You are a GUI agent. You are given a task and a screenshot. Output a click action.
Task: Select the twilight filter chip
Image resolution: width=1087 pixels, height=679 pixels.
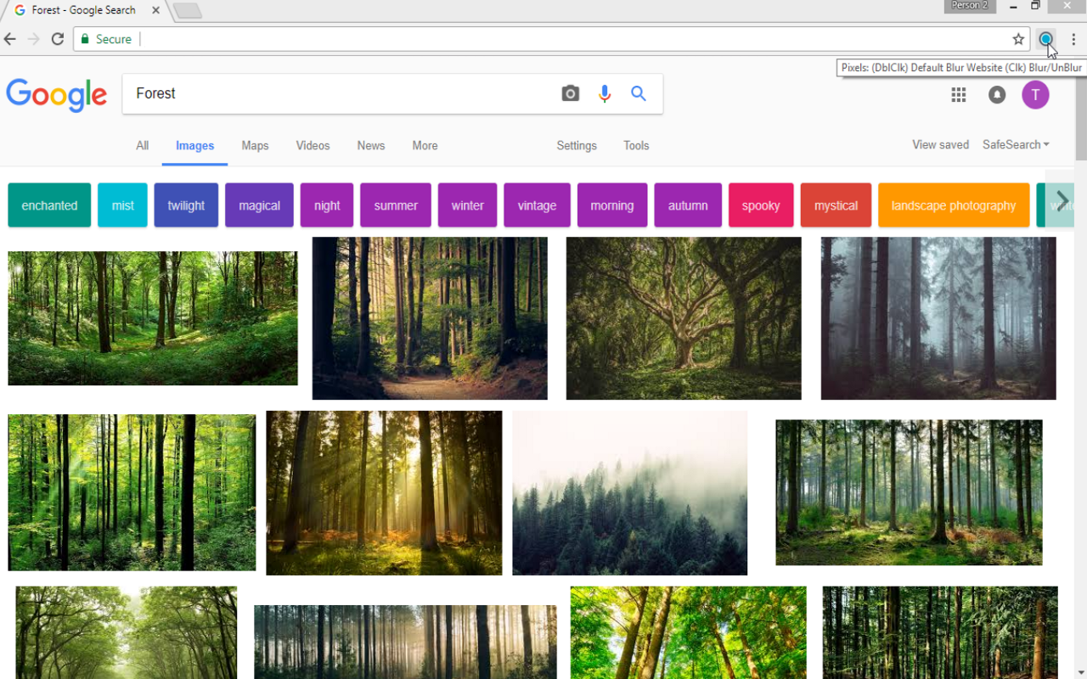186,205
